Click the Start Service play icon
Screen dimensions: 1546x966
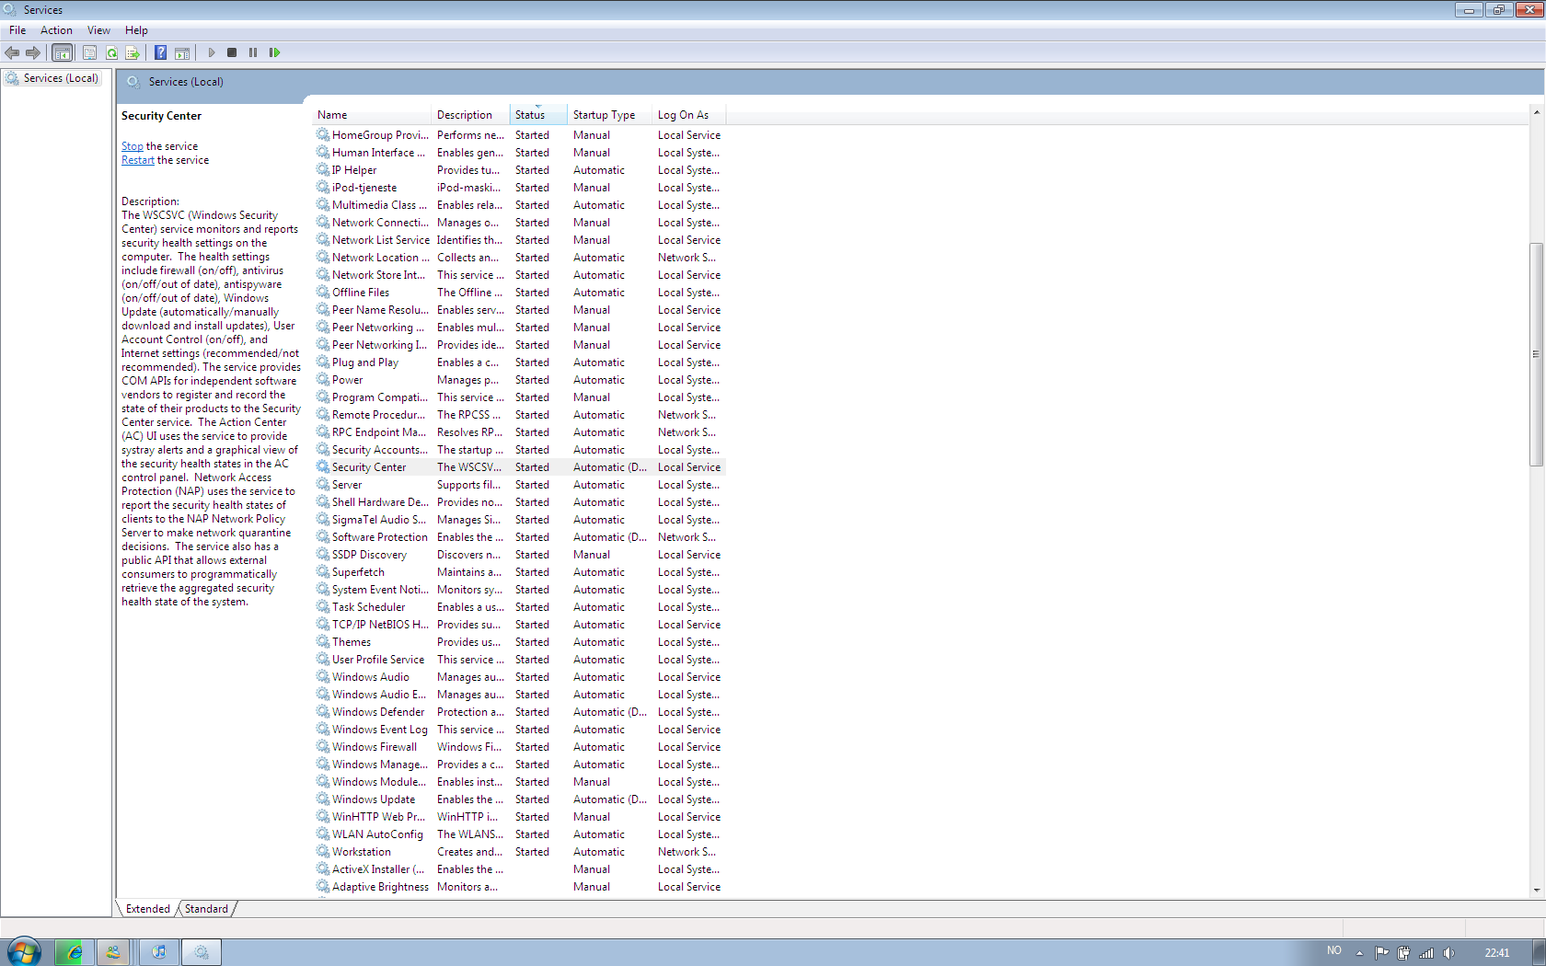click(211, 52)
